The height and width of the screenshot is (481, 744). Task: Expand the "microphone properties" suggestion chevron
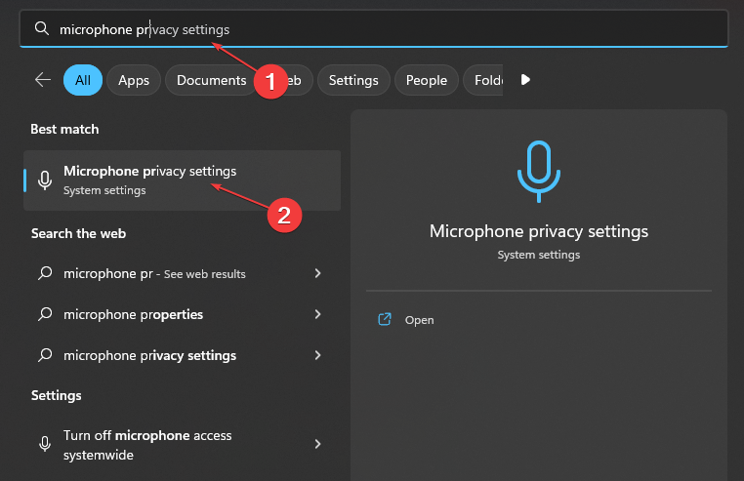317,314
